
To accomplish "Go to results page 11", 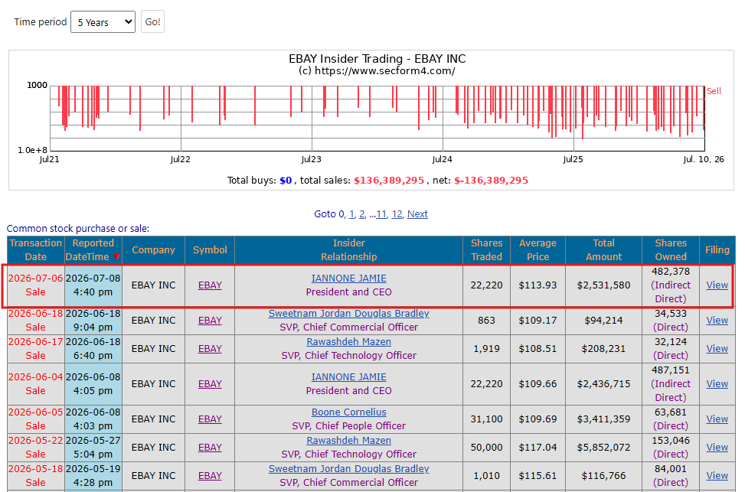I will coord(381,214).
